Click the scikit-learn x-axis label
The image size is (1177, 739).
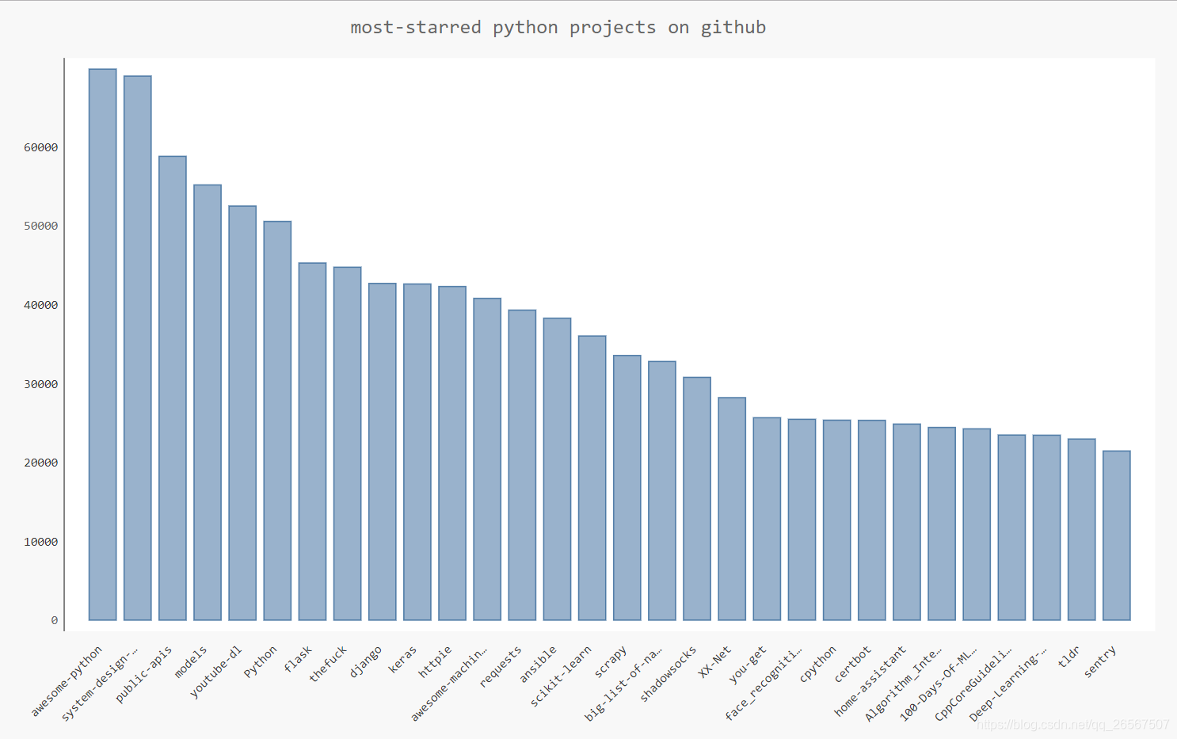561,676
